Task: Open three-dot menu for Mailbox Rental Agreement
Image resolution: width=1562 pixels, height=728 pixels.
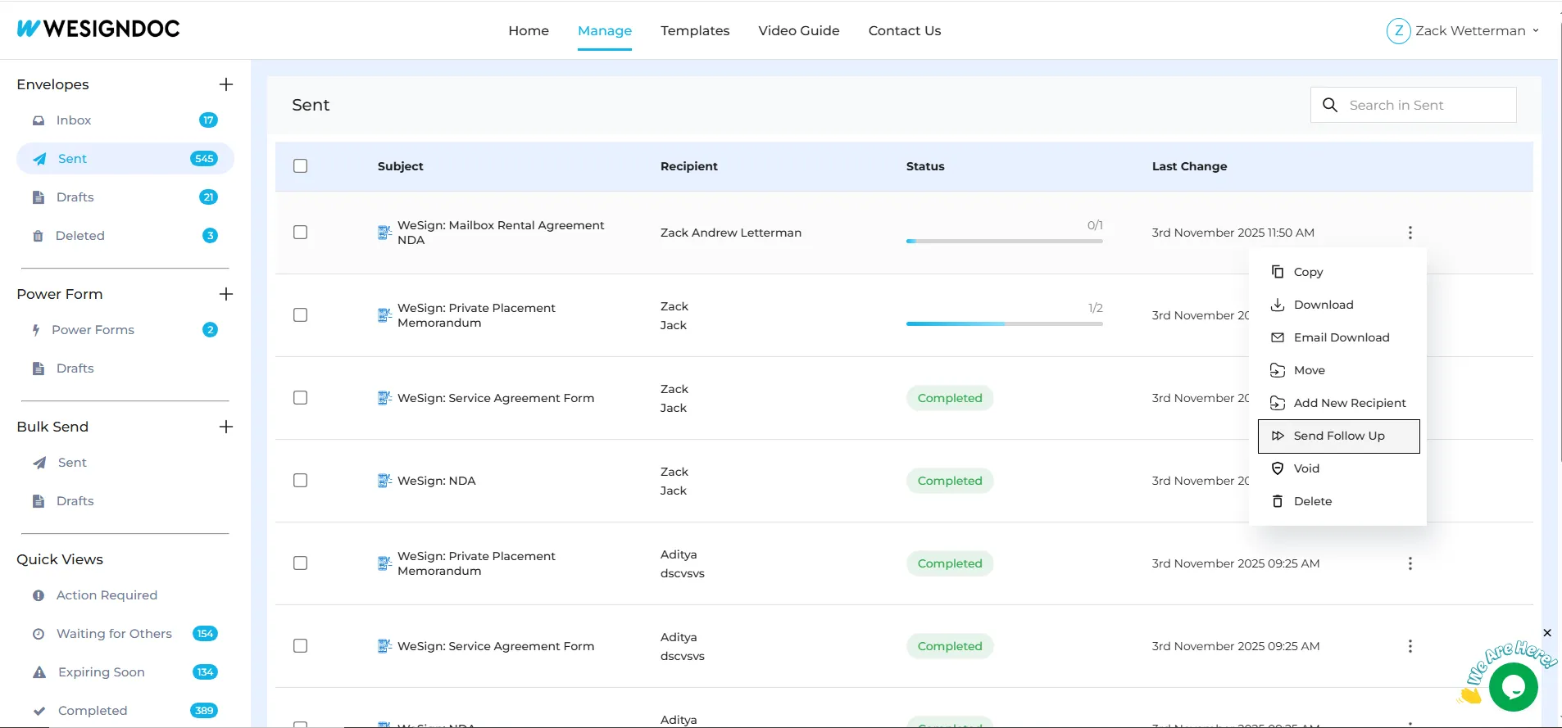Action: coord(1410,233)
